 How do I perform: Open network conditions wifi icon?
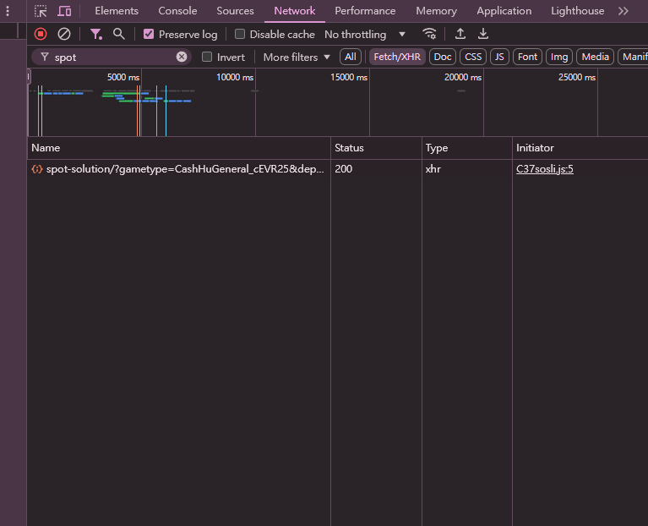pyautogui.click(x=430, y=34)
